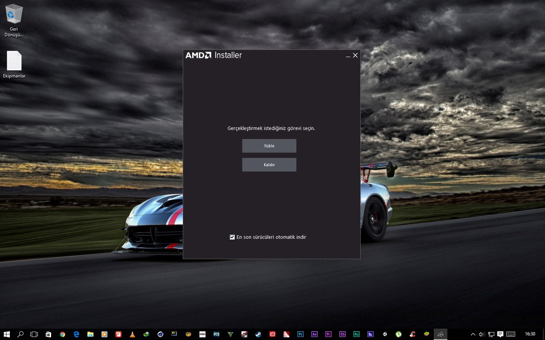This screenshot has height=340, width=545.
Task: Open File Explorer from the taskbar
Action: 90,334
